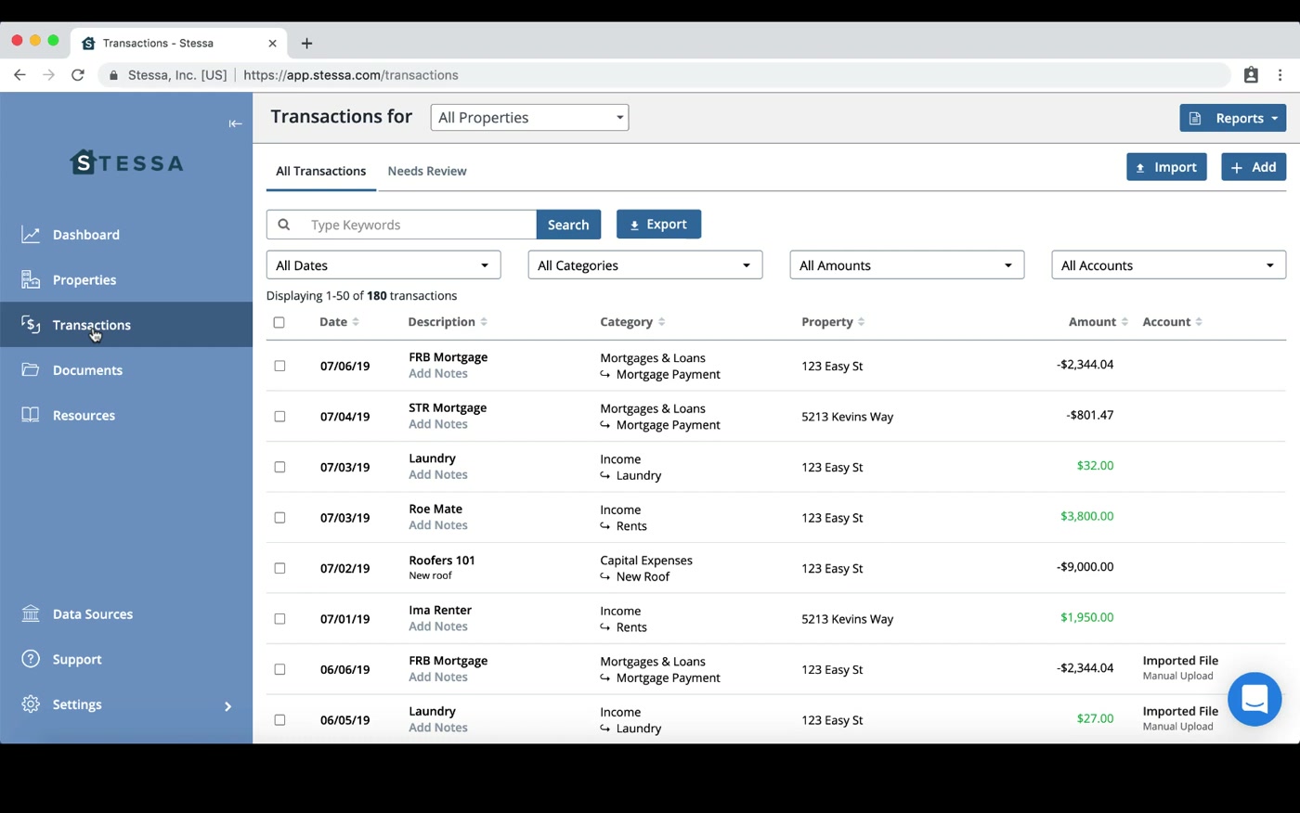Viewport: 1300px width, 813px height.
Task: Collapse the sidebar with the arrow icon
Action: [235, 123]
